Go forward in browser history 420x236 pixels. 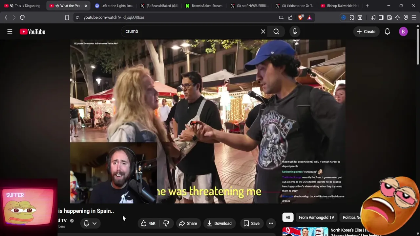pyautogui.click(x=14, y=17)
